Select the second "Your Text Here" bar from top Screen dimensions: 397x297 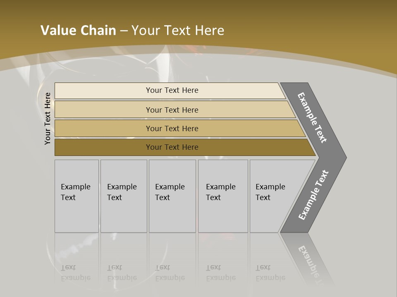(x=172, y=110)
